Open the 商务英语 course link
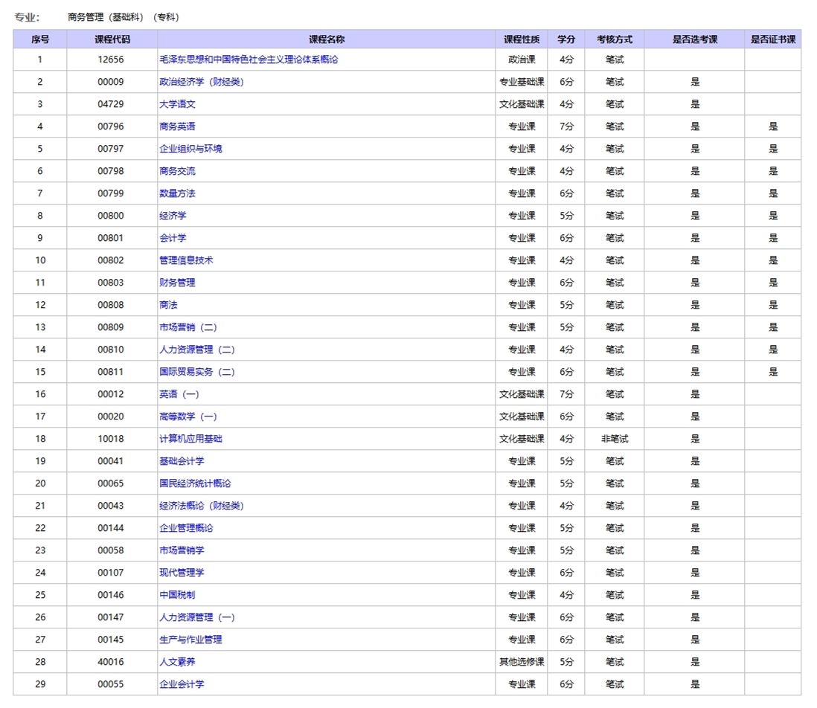This screenshot has width=817, height=708. pos(177,126)
